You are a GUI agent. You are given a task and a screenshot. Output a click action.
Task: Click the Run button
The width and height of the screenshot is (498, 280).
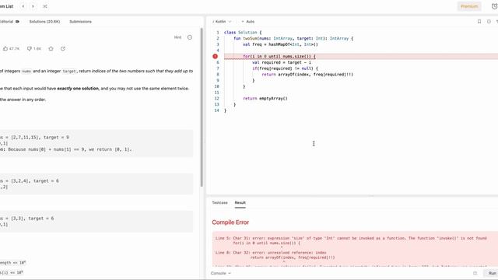coord(492,273)
